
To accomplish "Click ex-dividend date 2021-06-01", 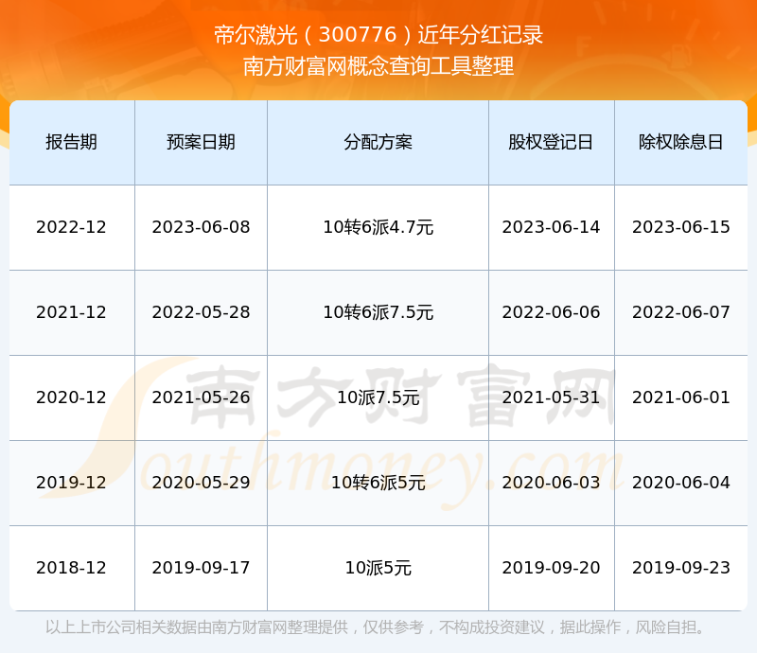I will click(680, 397).
